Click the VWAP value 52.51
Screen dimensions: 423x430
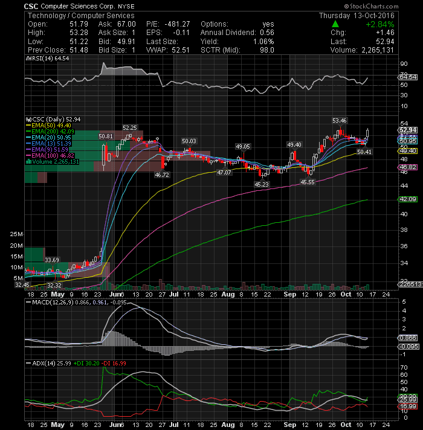(x=181, y=50)
